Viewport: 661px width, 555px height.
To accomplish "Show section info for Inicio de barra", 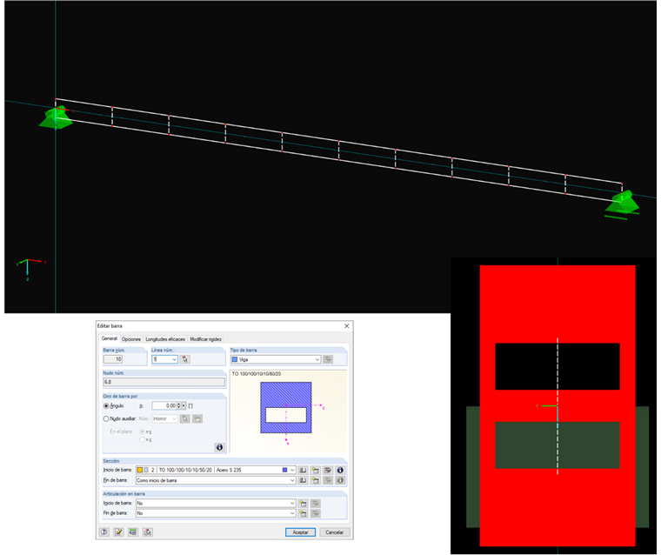I will (340, 470).
